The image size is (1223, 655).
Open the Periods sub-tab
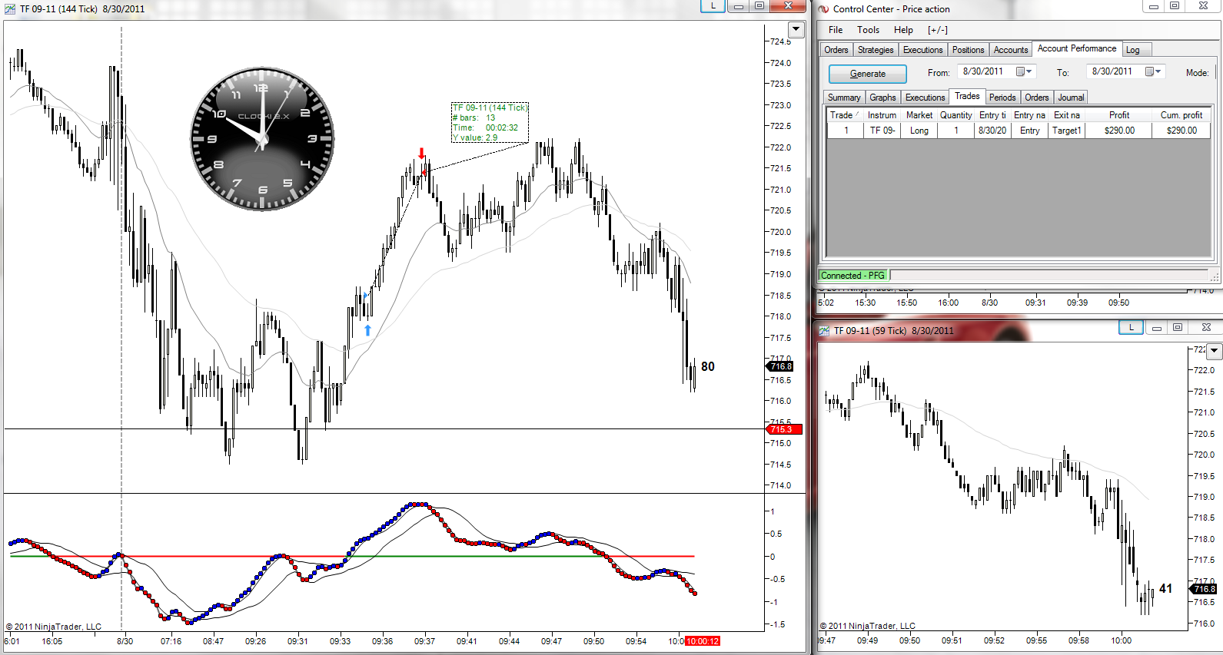pyautogui.click(x=1002, y=98)
